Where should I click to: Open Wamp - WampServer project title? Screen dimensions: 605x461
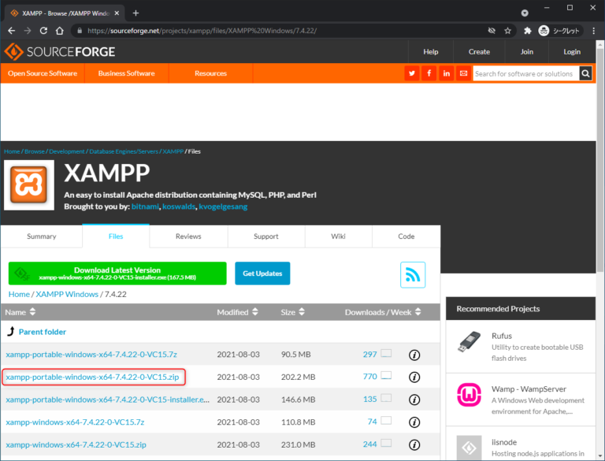(529, 389)
